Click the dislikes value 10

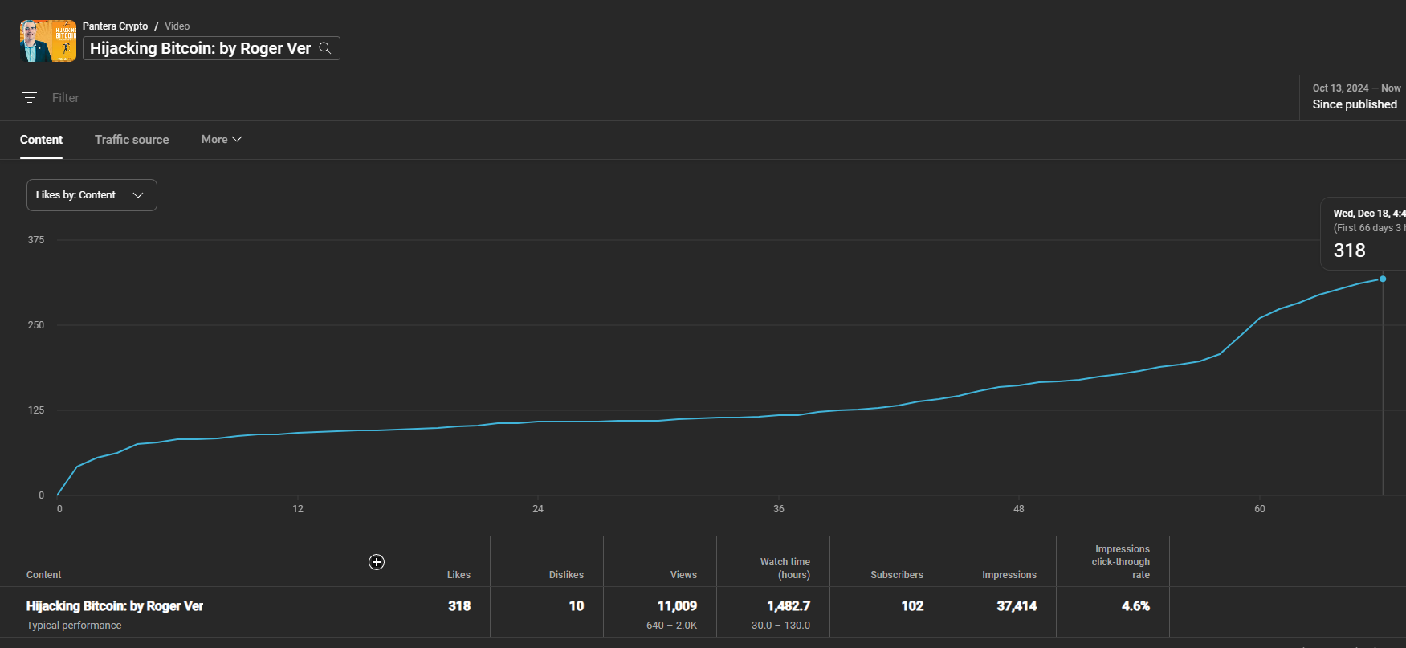click(577, 606)
